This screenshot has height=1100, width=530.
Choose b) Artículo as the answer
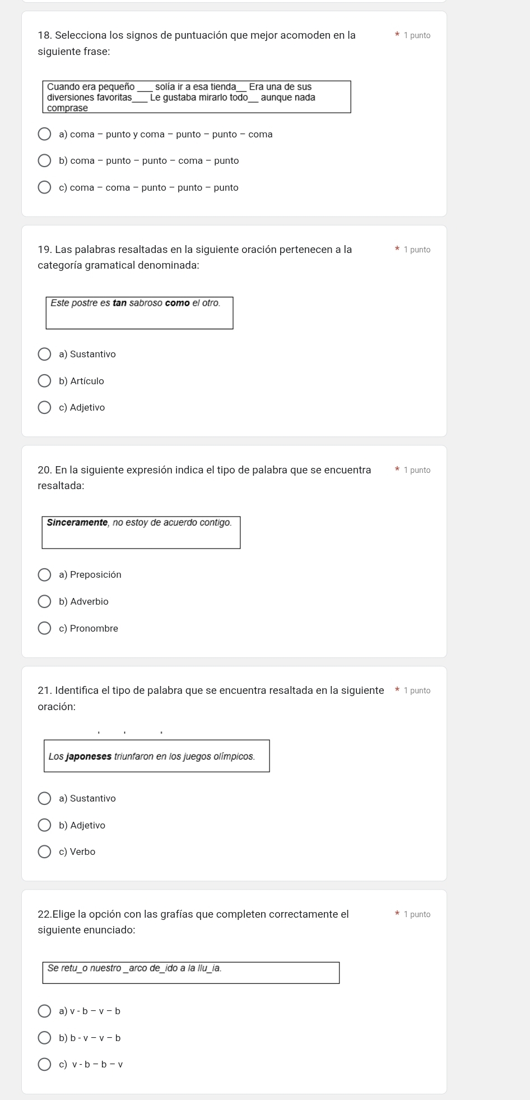[44, 381]
